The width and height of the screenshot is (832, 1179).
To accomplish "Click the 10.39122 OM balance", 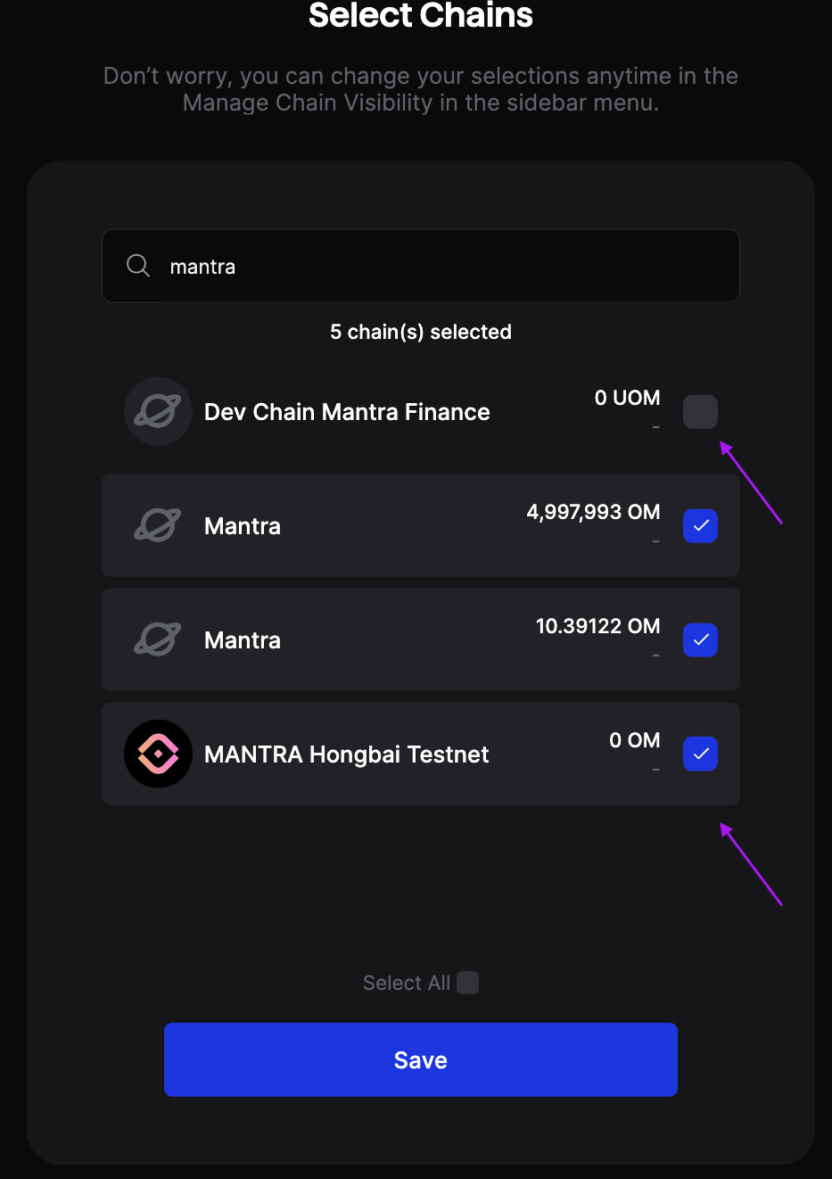I will pyautogui.click(x=597, y=626).
